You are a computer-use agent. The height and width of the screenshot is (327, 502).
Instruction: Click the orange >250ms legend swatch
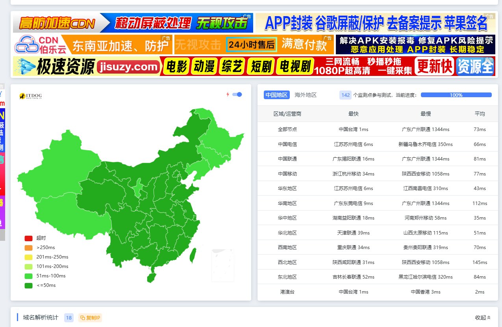coord(28,248)
